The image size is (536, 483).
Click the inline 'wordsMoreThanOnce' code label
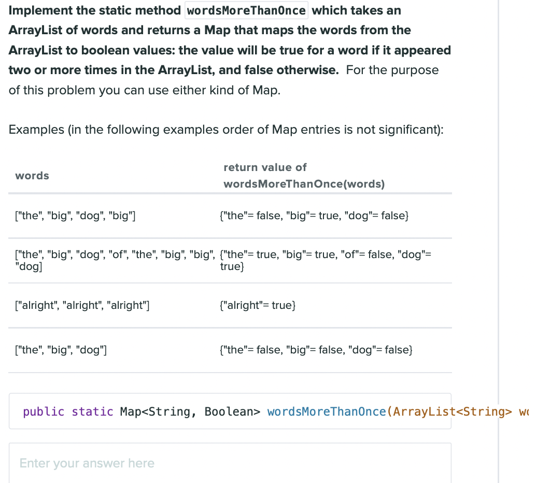pos(246,10)
